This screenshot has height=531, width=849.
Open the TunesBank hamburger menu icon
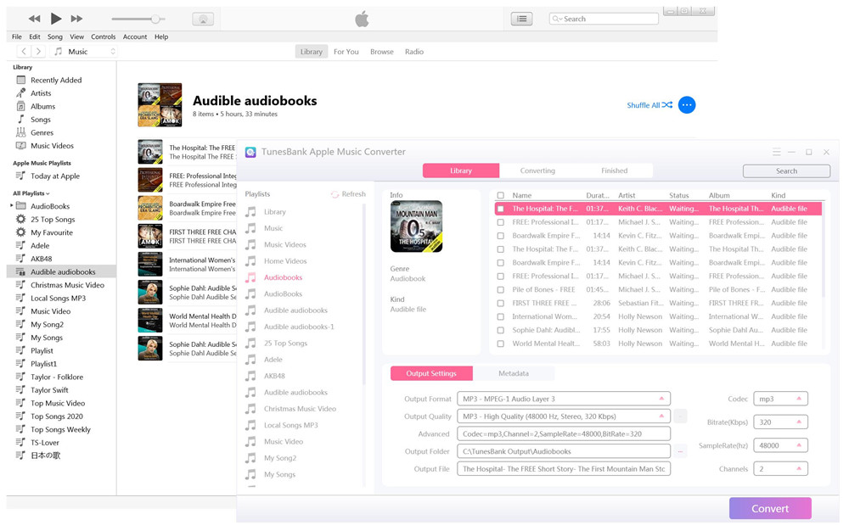[777, 152]
